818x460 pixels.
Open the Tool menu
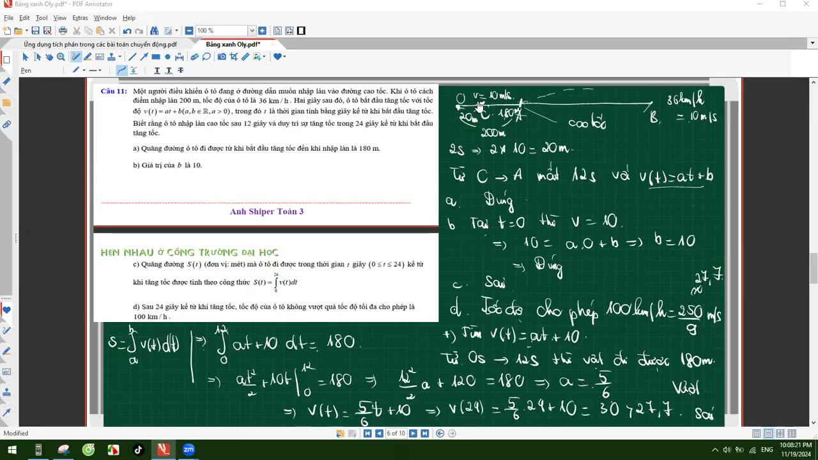[x=42, y=18]
